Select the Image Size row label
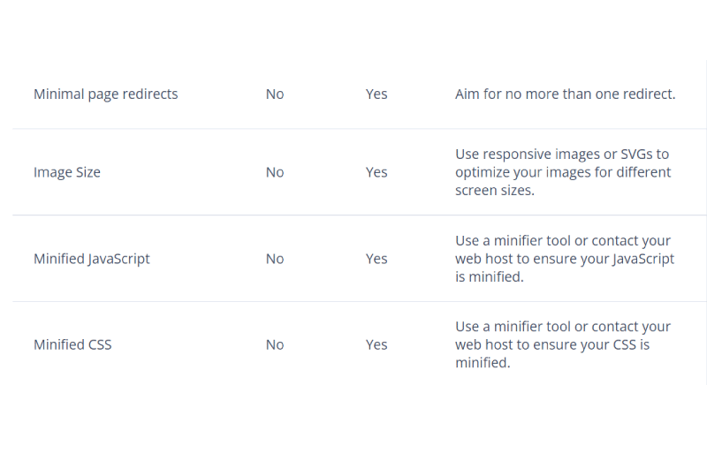Screen dimensions: 707x468 click(x=67, y=172)
